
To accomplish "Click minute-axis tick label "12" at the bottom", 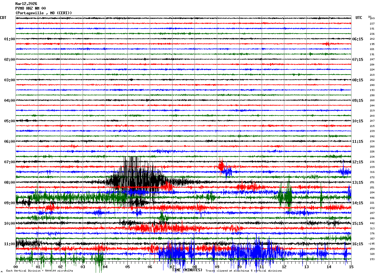I will [x=284, y=267].
